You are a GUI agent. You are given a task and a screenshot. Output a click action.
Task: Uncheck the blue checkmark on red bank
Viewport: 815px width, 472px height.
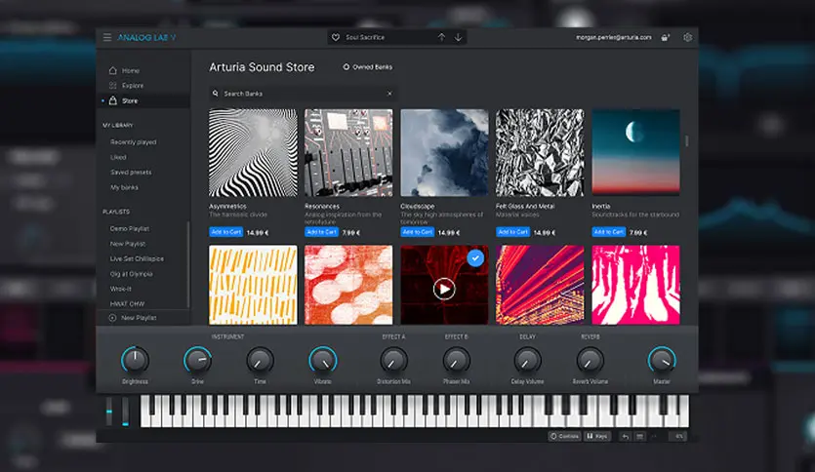click(474, 258)
